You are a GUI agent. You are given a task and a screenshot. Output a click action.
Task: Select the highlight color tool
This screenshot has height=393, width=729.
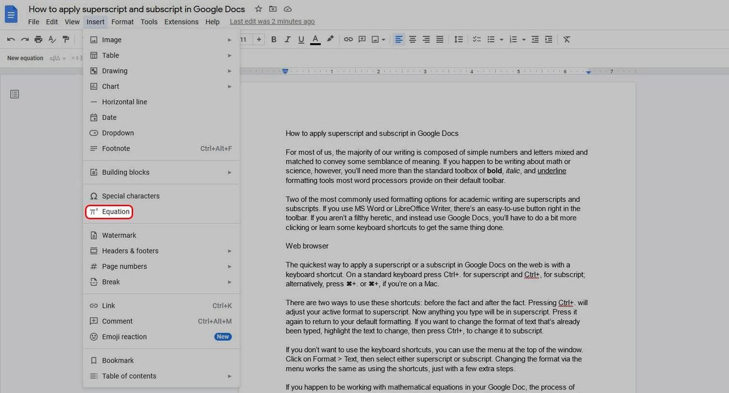point(330,39)
